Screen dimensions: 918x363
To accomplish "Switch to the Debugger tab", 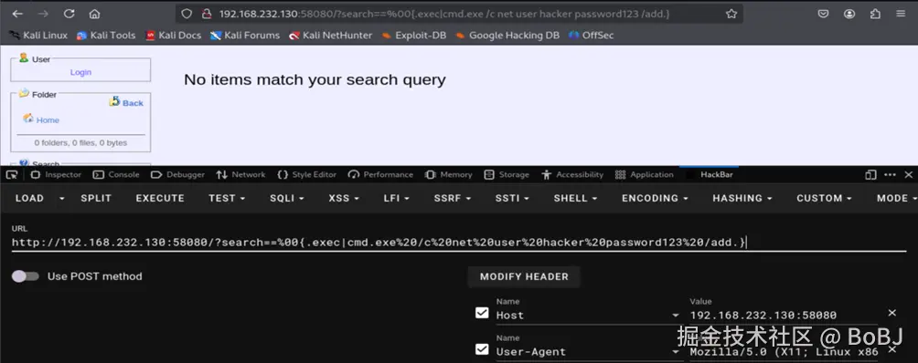I will pos(178,174).
